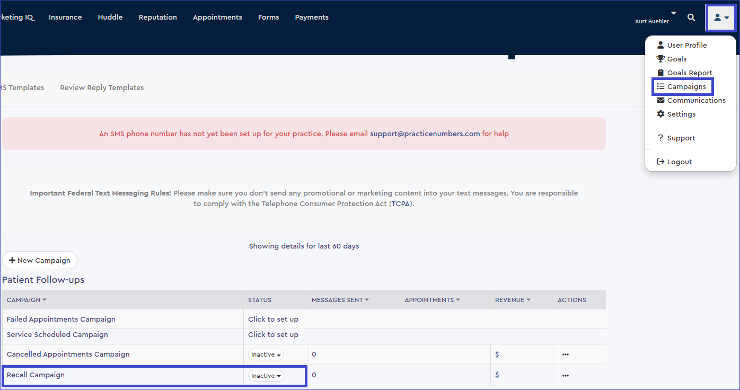Click Logout in the user menu

pos(679,162)
